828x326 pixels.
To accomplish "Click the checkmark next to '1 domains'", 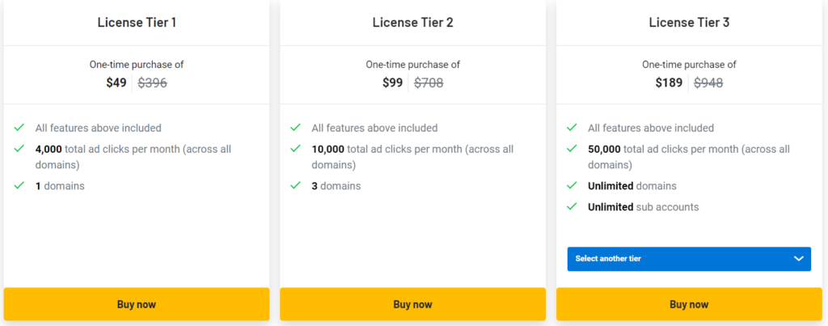I will click(19, 186).
